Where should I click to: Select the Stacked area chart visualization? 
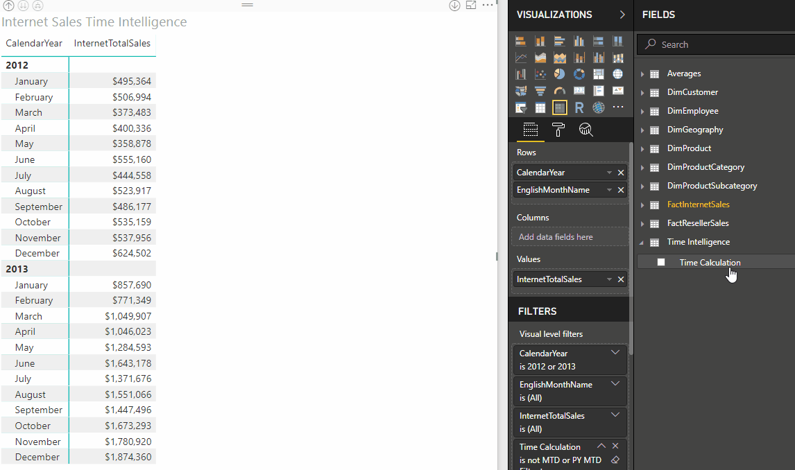(559, 58)
